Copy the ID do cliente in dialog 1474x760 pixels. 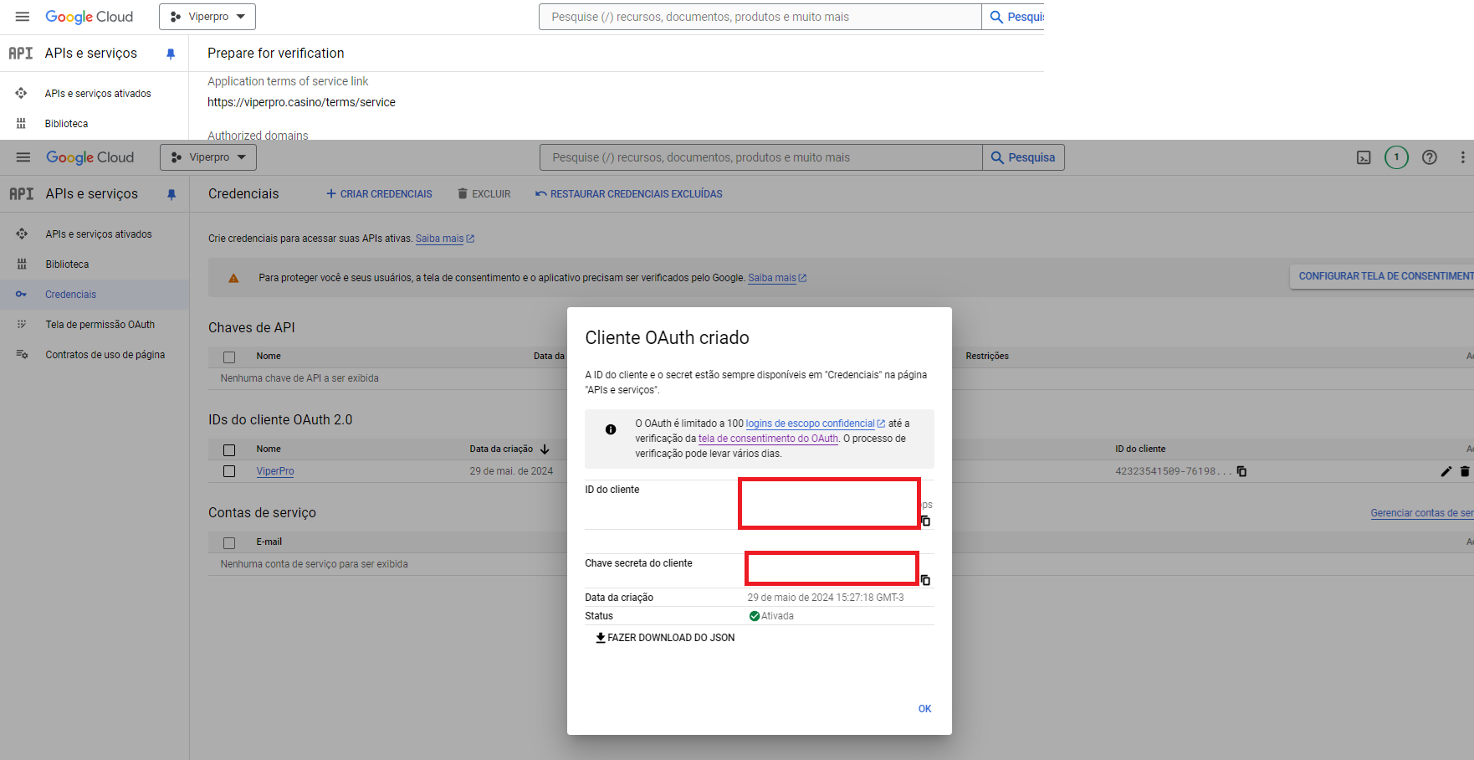[925, 521]
